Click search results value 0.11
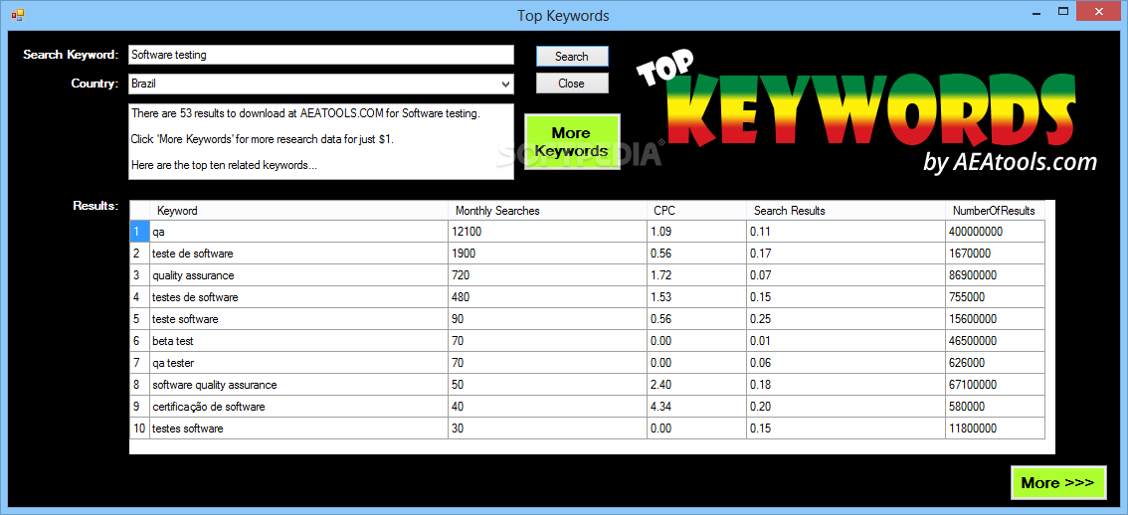Viewport: 1128px width, 515px height. click(846, 232)
